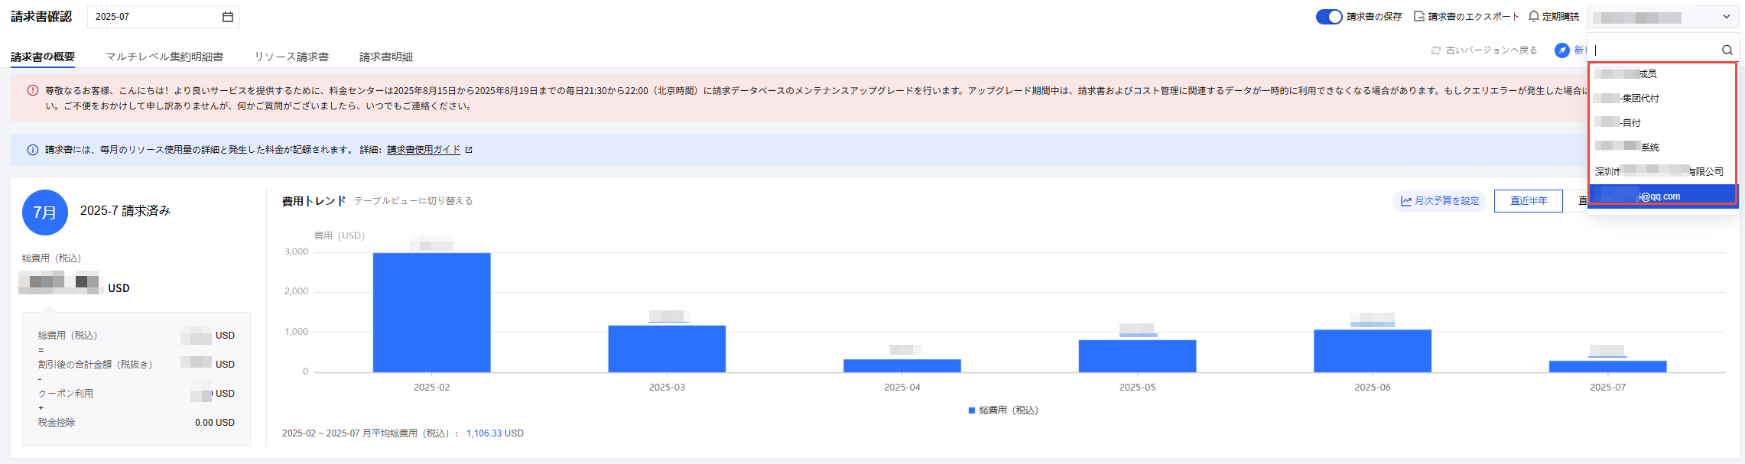Click the subscription bell icon
Screen dimensions: 1745x464
pyautogui.click(x=1533, y=16)
